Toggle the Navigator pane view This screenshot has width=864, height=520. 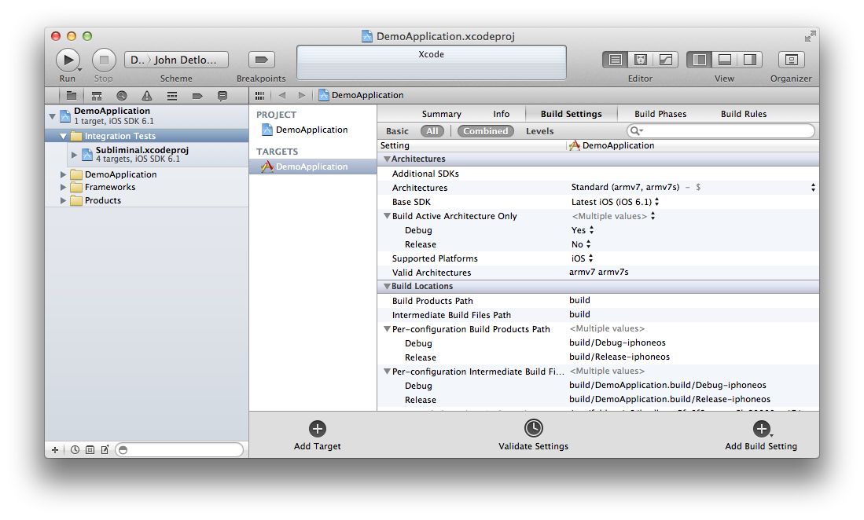[x=699, y=60]
